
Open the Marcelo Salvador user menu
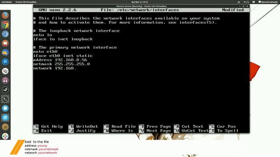point(268,2)
